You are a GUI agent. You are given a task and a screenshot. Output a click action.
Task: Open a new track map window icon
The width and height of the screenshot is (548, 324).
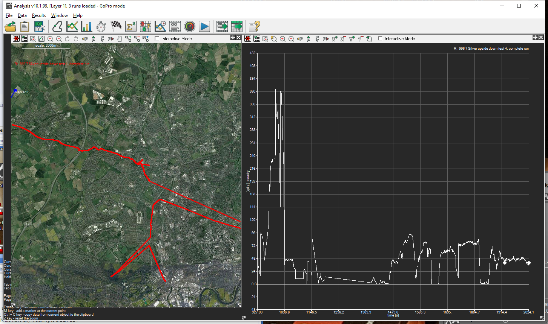(x=58, y=26)
